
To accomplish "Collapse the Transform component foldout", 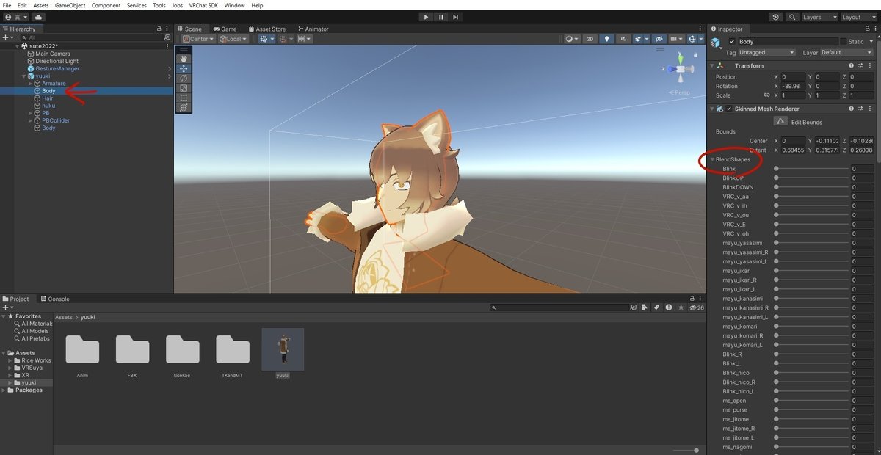I will coord(713,66).
